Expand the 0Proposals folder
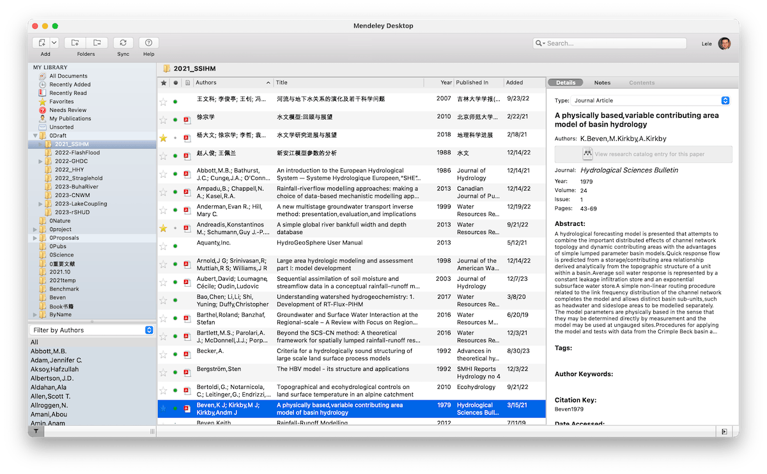This screenshot has width=767, height=474. click(x=36, y=238)
